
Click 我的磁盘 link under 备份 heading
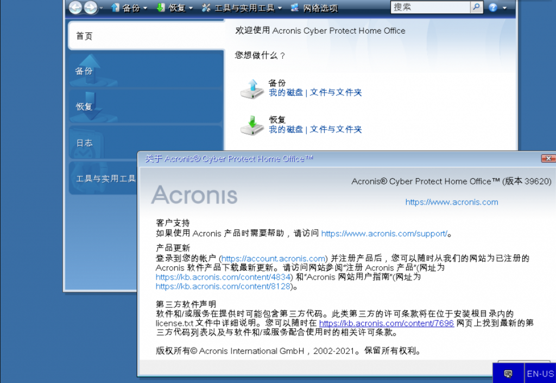pos(286,93)
